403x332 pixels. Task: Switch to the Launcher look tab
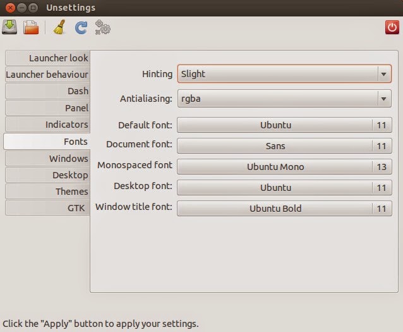click(x=48, y=58)
